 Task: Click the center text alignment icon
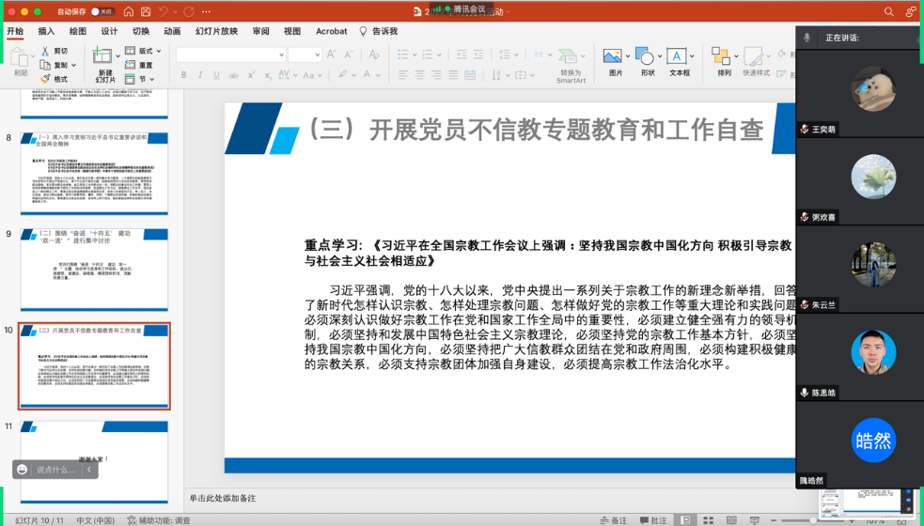(x=419, y=75)
